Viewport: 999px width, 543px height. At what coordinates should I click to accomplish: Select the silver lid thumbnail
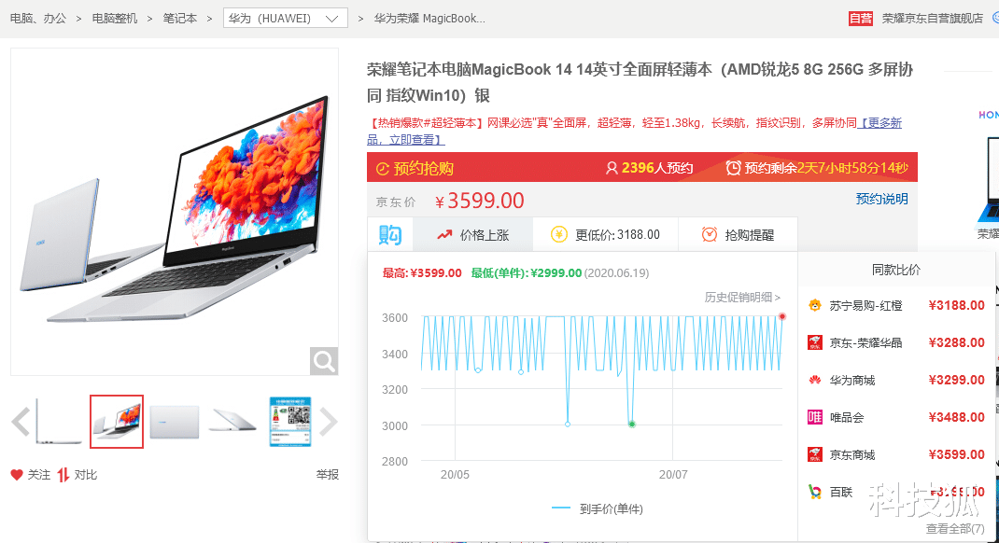[175, 422]
